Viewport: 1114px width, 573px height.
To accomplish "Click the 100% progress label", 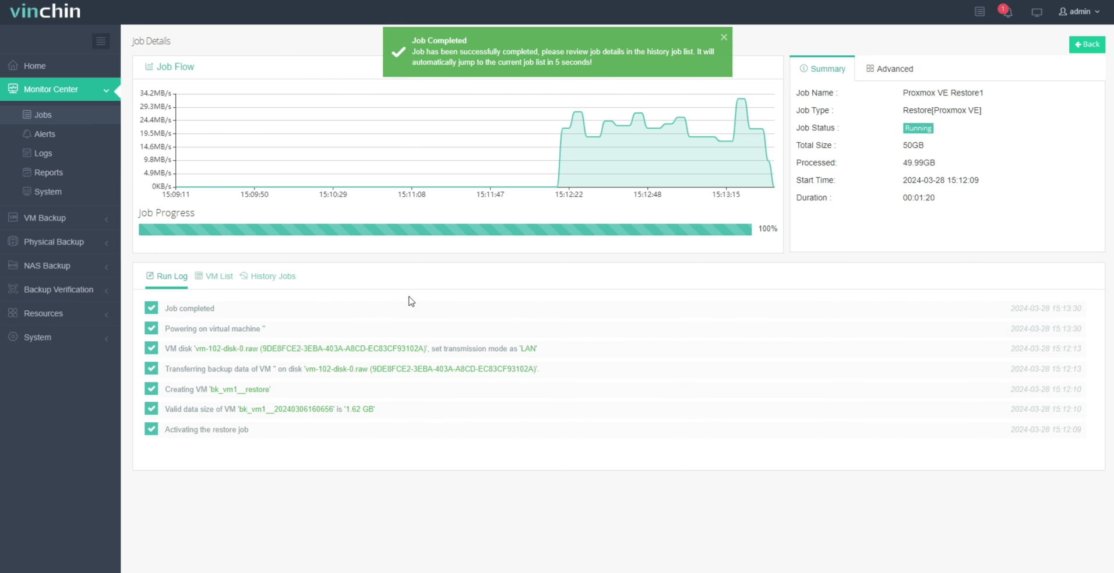I will [767, 229].
